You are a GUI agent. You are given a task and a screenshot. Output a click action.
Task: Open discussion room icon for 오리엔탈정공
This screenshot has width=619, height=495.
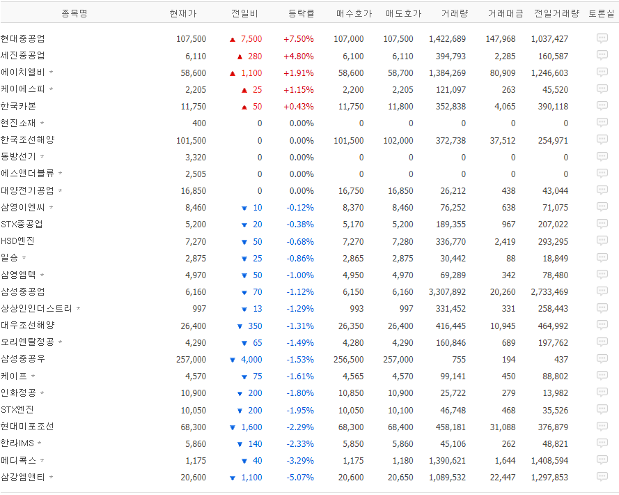[602, 342]
